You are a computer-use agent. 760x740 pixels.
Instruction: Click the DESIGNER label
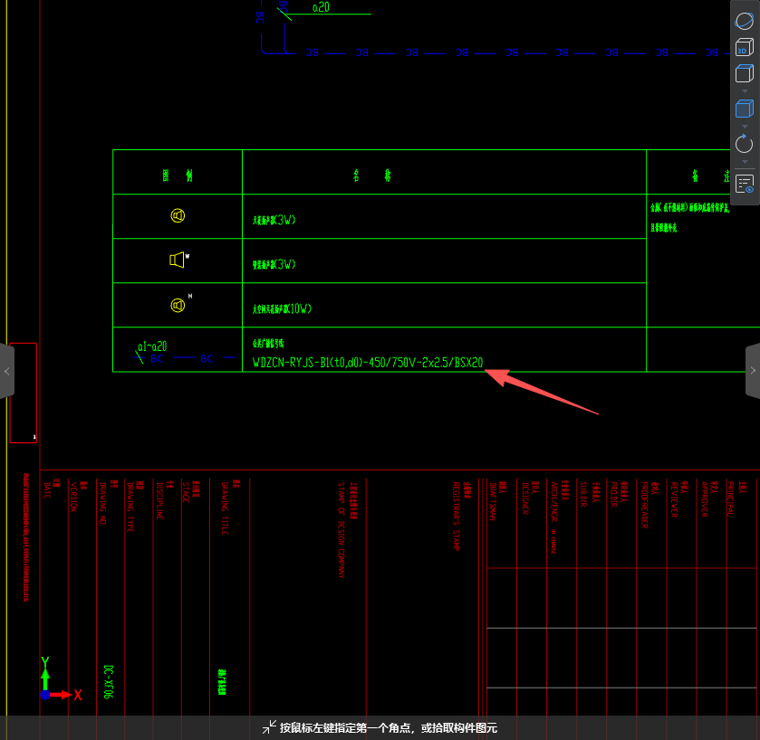(x=524, y=498)
